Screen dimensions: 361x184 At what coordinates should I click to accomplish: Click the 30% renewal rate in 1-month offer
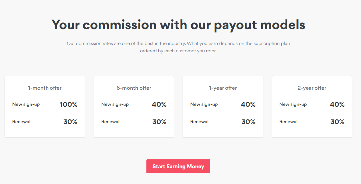[70, 122]
